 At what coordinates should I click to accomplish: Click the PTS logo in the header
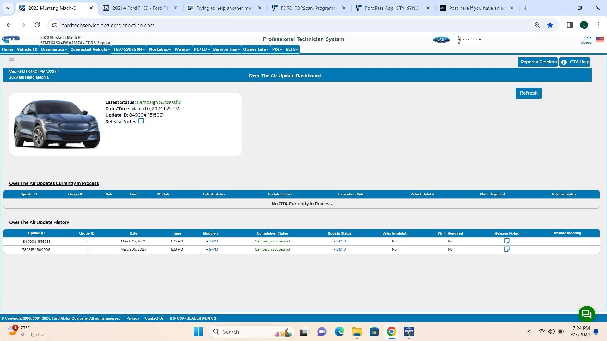pyautogui.click(x=11, y=39)
